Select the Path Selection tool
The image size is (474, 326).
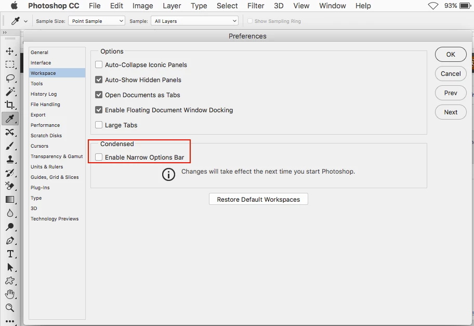[10, 267]
